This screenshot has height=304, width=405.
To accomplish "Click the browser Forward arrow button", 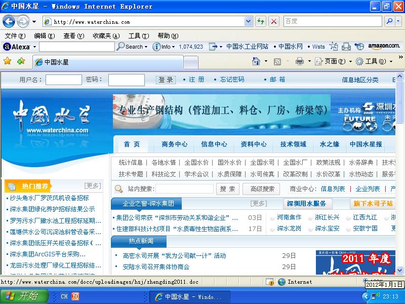I will 23,21.
